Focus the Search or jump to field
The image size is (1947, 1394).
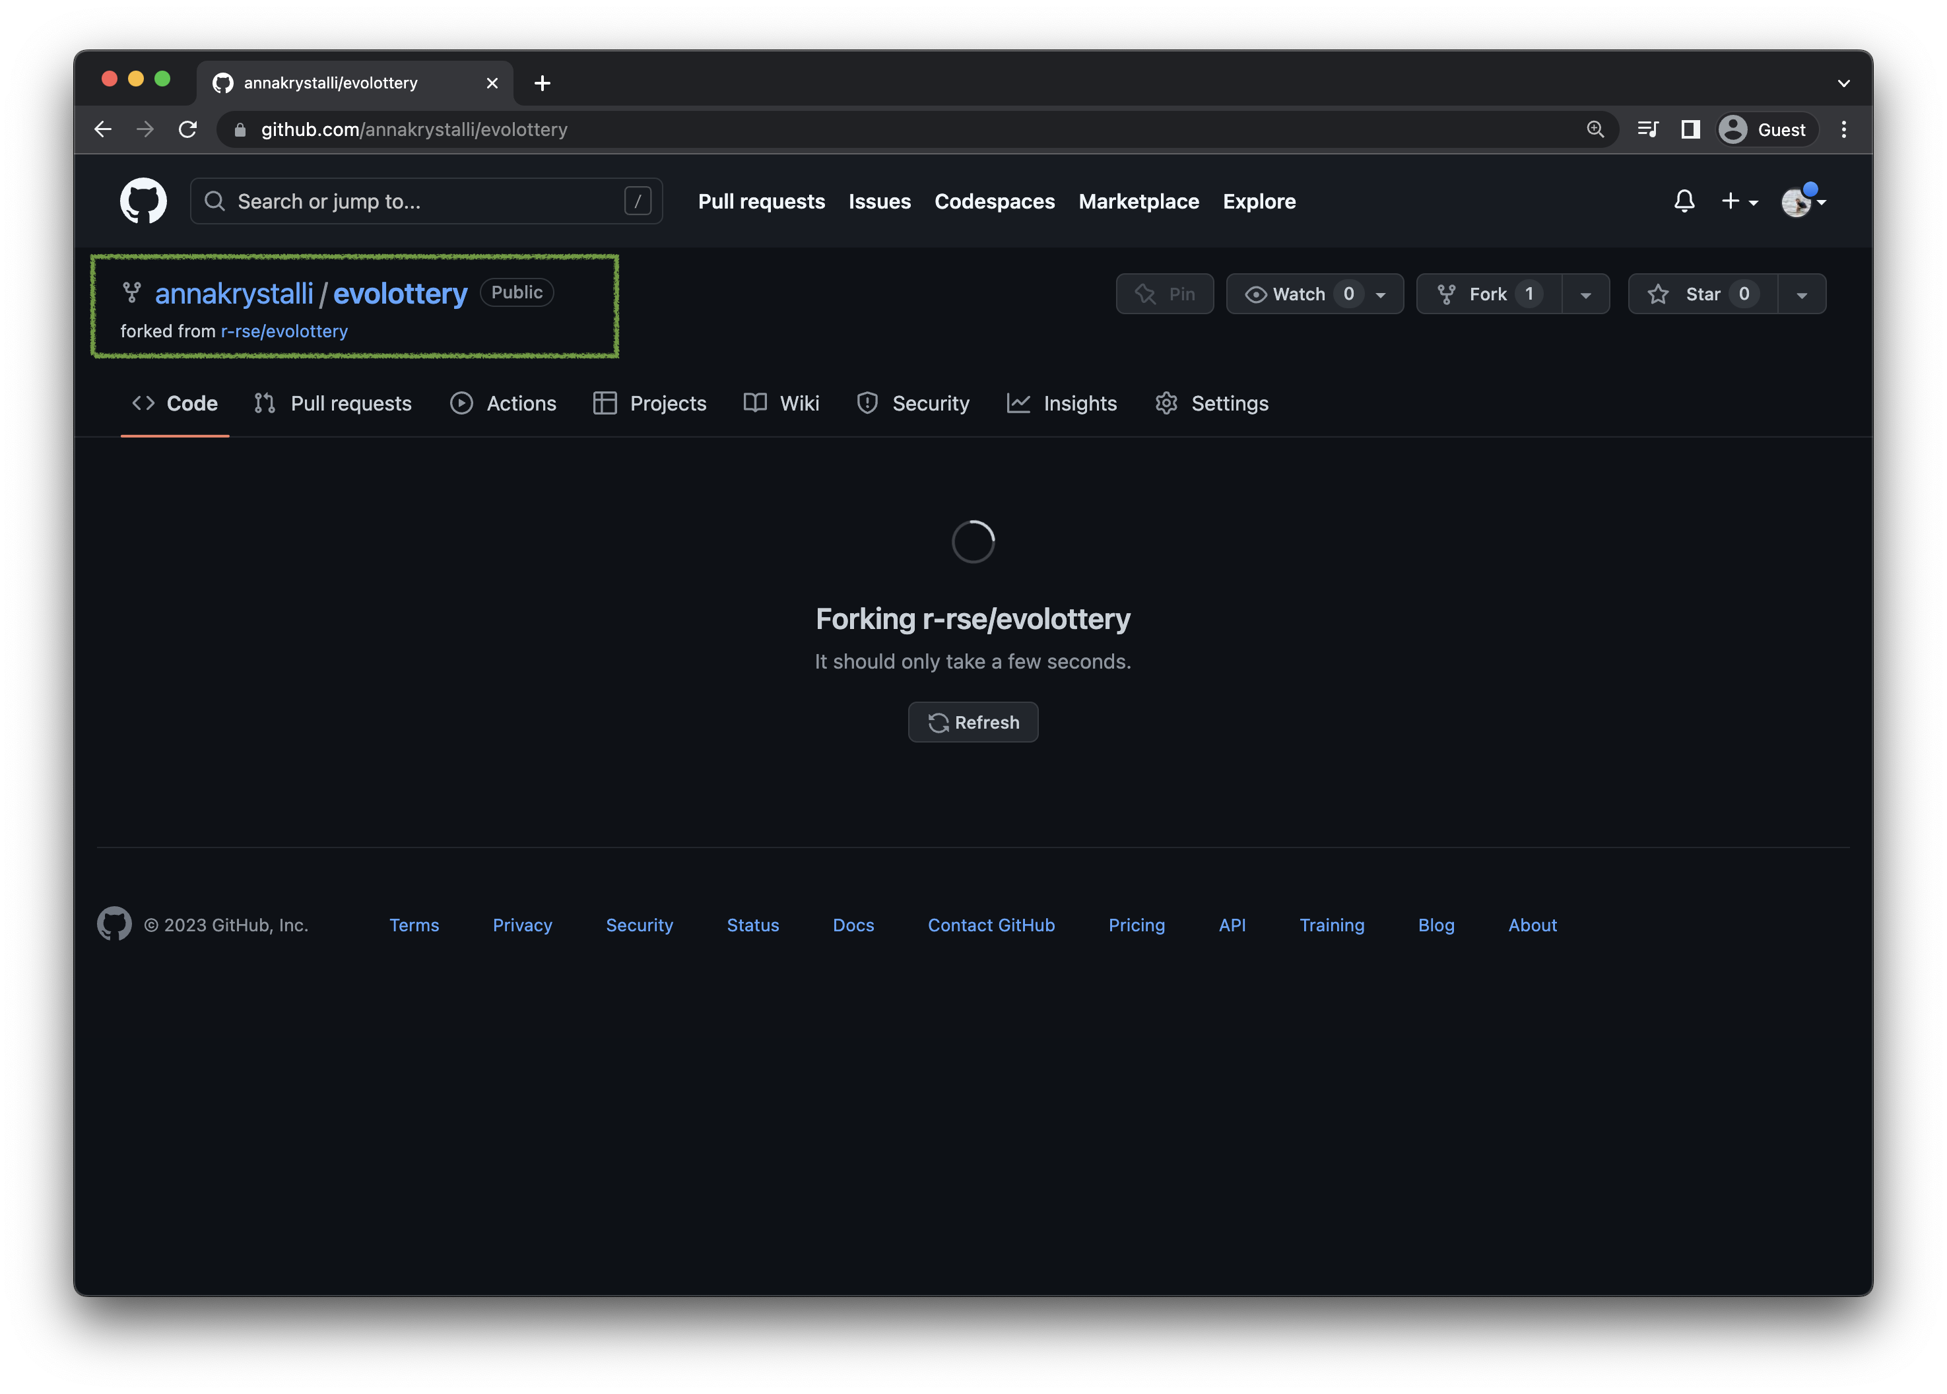tap(426, 201)
